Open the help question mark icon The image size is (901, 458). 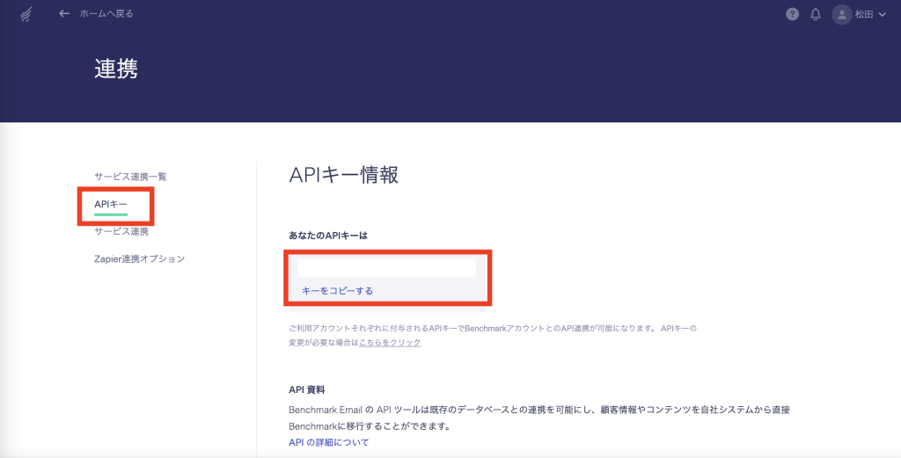pos(792,14)
